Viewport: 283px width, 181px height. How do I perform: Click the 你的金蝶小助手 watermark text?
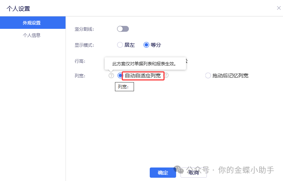tap(246, 170)
